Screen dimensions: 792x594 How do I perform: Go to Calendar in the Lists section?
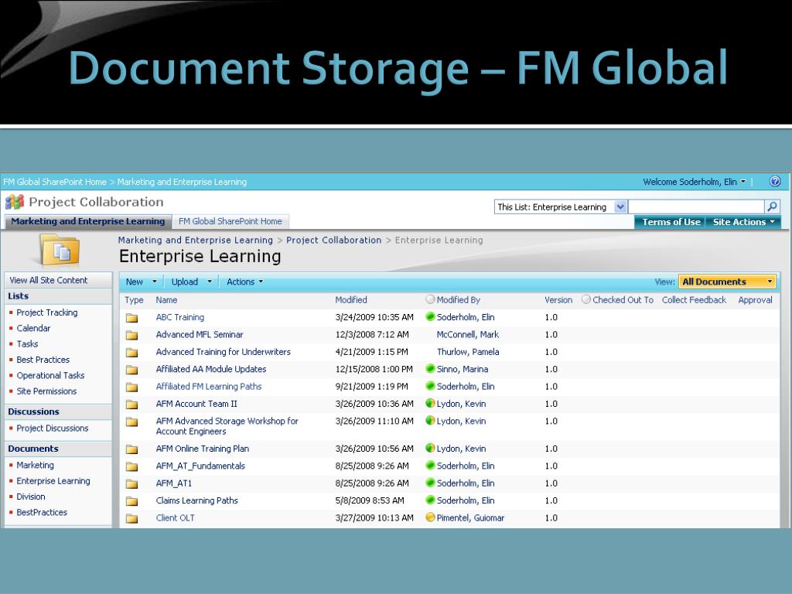tap(33, 328)
